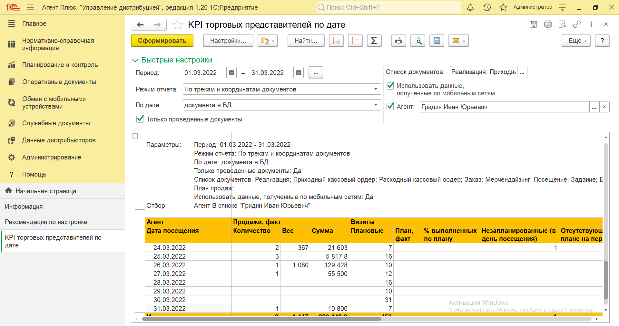Add report to favorites with star icon
This screenshot has width=619, height=326.
[177, 24]
